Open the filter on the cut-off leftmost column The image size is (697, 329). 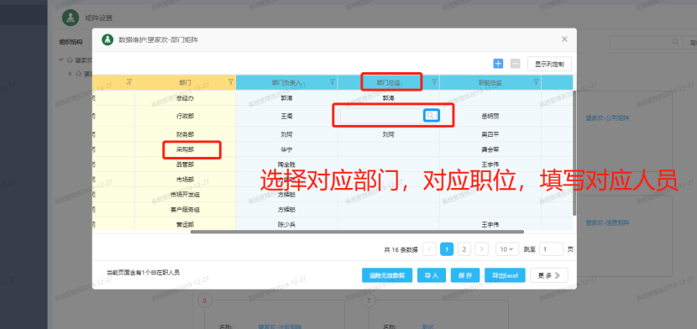point(129,81)
